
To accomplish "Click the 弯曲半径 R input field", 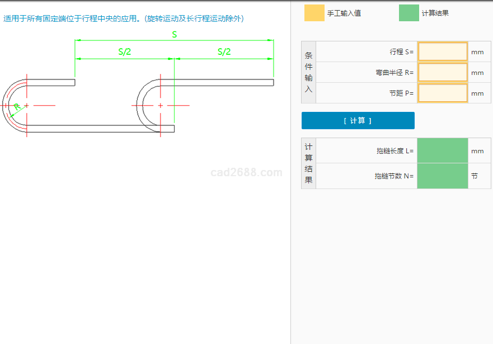I will point(442,72).
